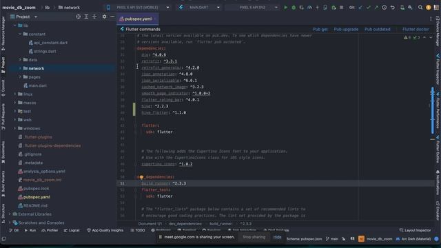Expand External Libraries node
The width and height of the screenshot is (441, 248).
[x=10, y=214]
